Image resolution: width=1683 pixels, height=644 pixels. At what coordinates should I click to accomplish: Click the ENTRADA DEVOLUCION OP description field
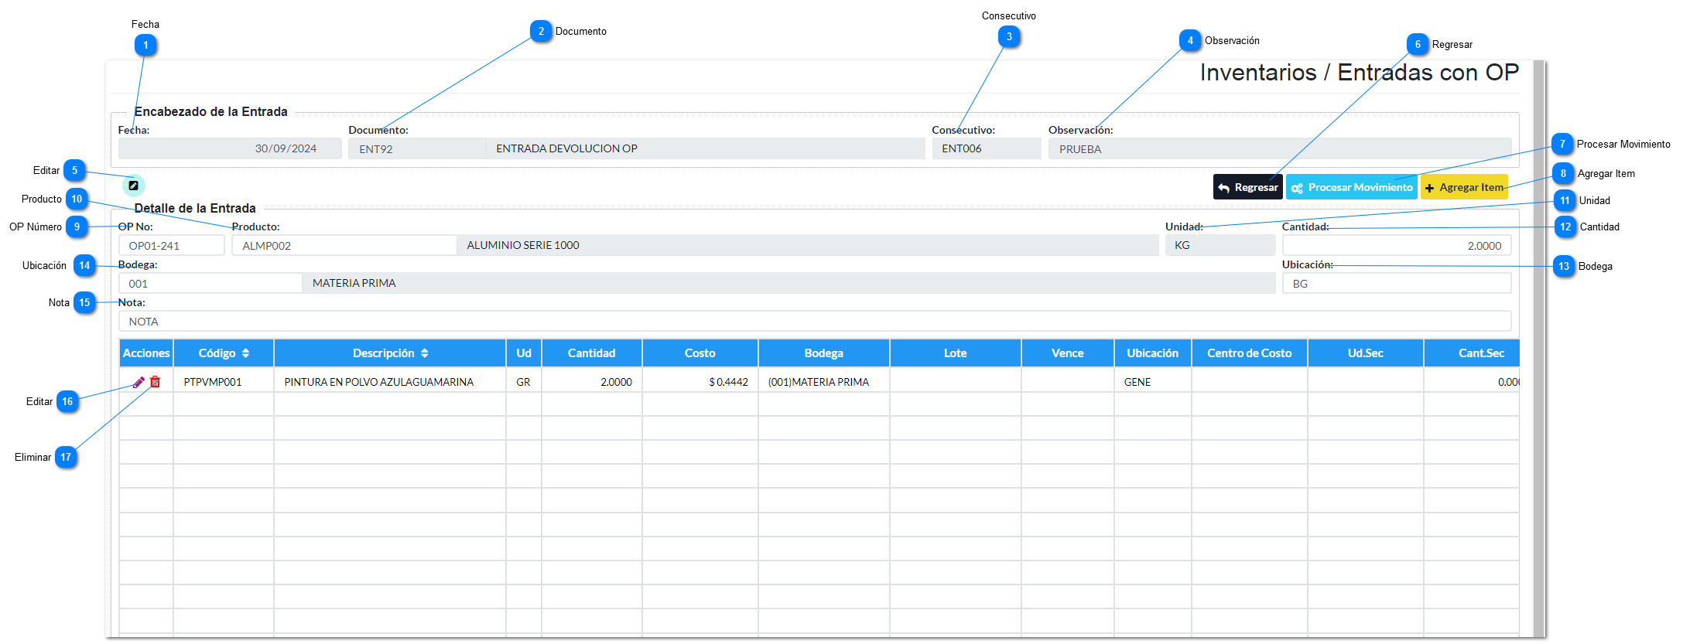706,148
